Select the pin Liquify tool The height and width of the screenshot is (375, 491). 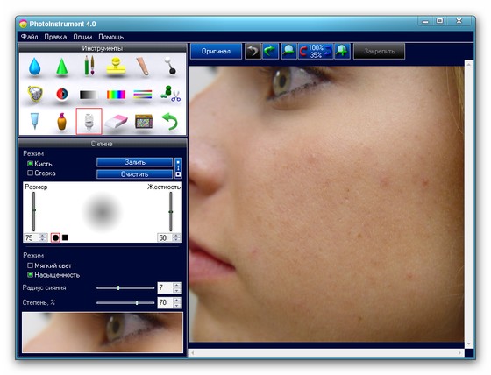[x=170, y=66]
